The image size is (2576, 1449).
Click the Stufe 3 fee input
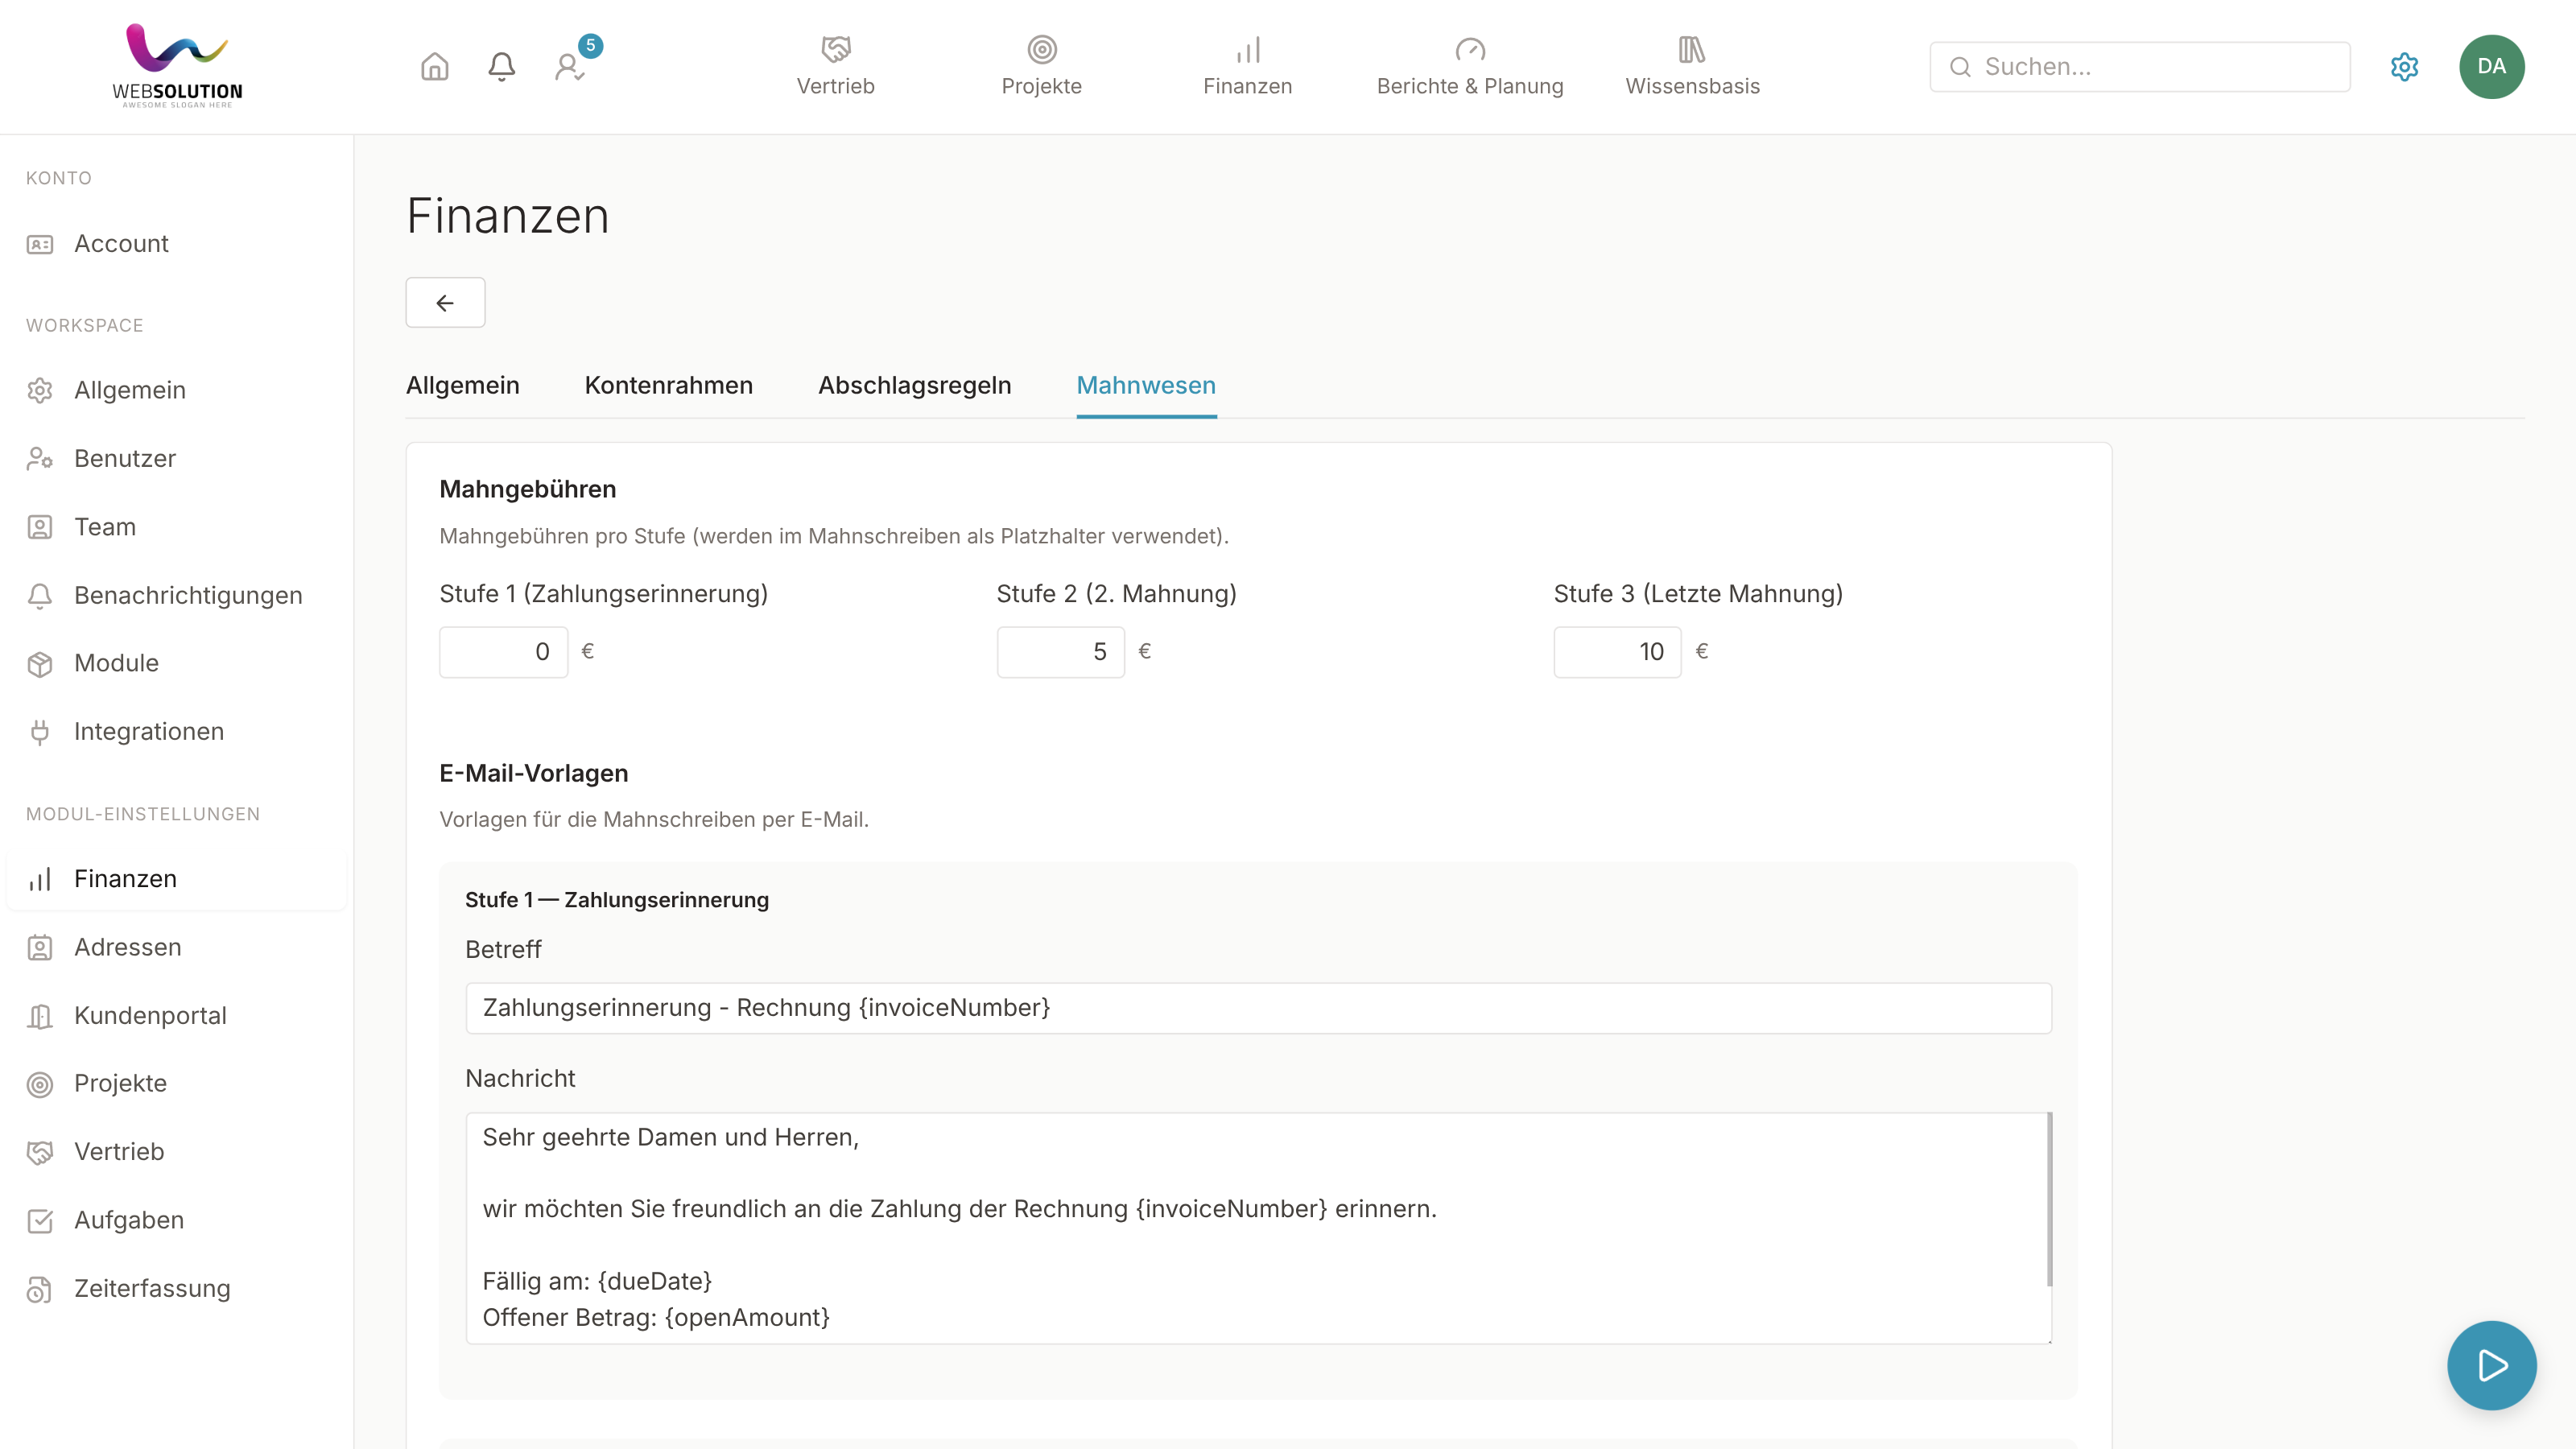click(1617, 652)
